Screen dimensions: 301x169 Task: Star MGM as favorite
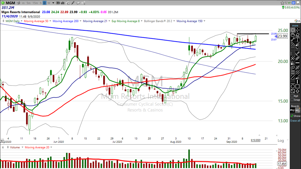[x=282, y=3]
